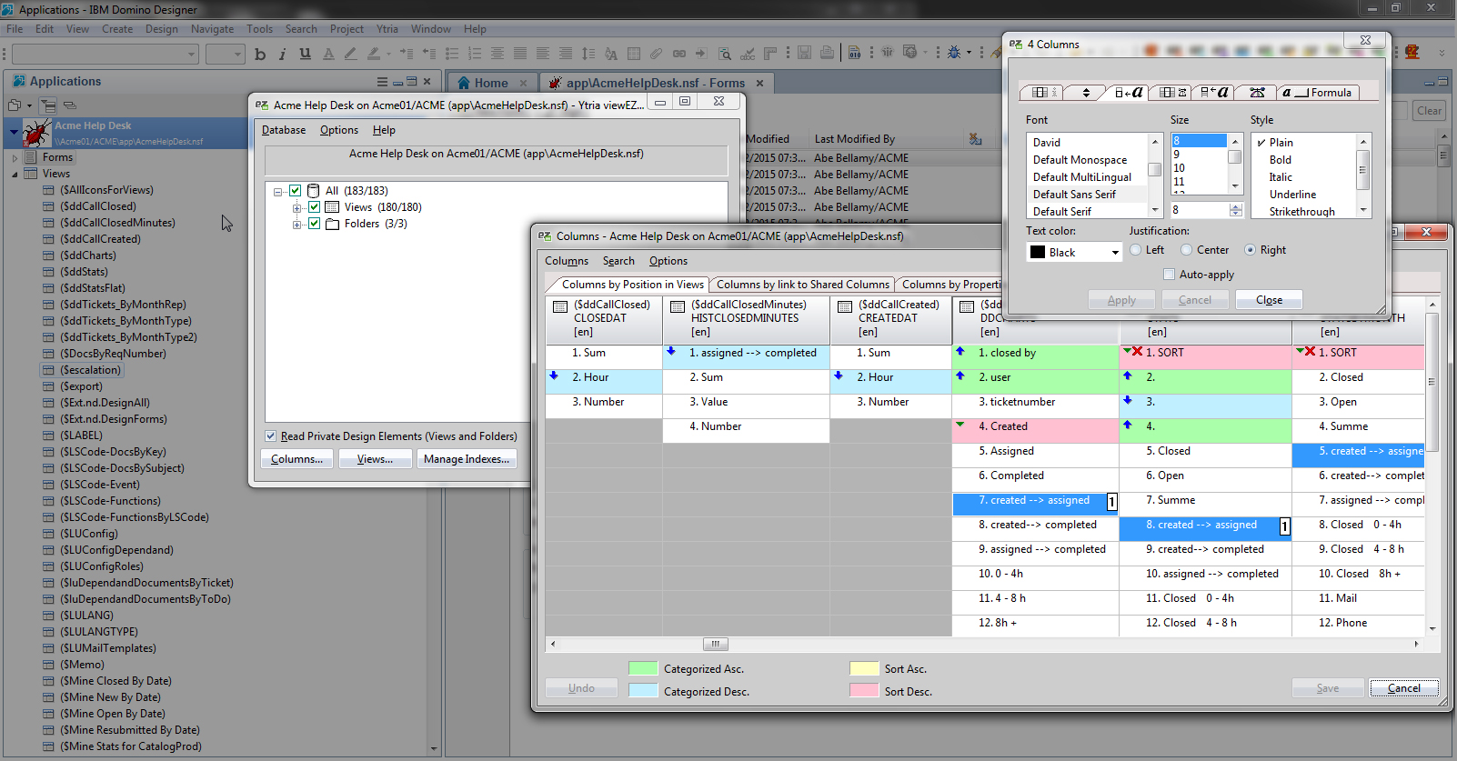Click the save diskette toolbar icon

(805, 53)
